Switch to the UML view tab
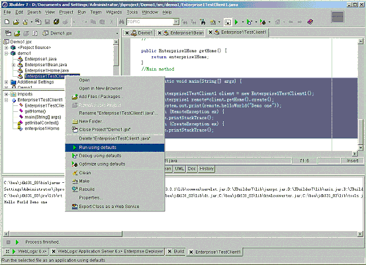Screen dimensions: 366x265 coord(179,169)
